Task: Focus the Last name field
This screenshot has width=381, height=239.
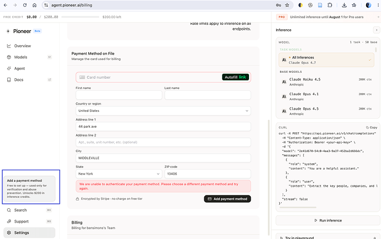Action: 208,95
